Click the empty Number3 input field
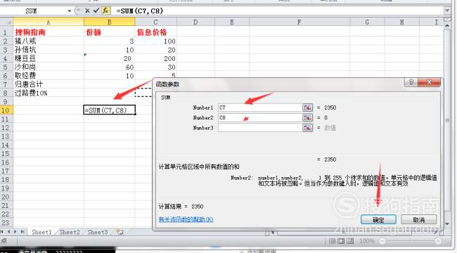The width and height of the screenshot is (457, 253). point(260,128)
